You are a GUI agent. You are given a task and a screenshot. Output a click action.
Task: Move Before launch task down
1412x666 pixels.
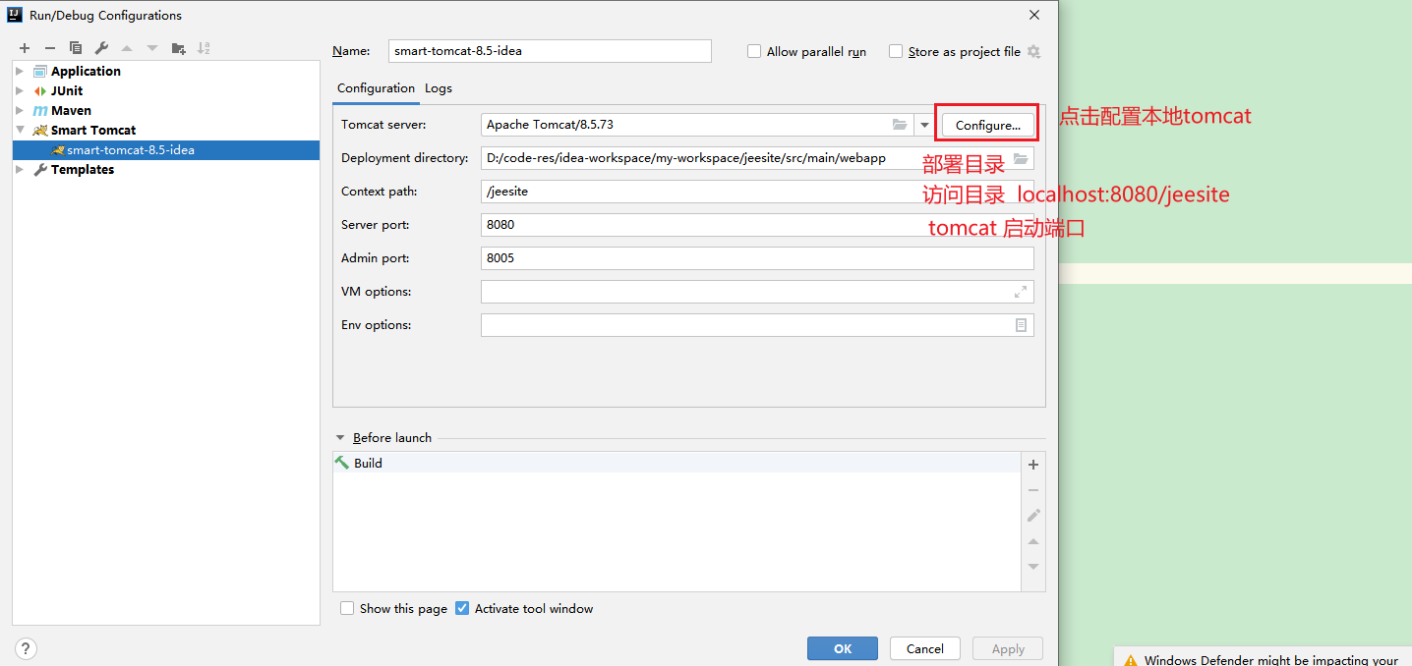click(1033, 566)
